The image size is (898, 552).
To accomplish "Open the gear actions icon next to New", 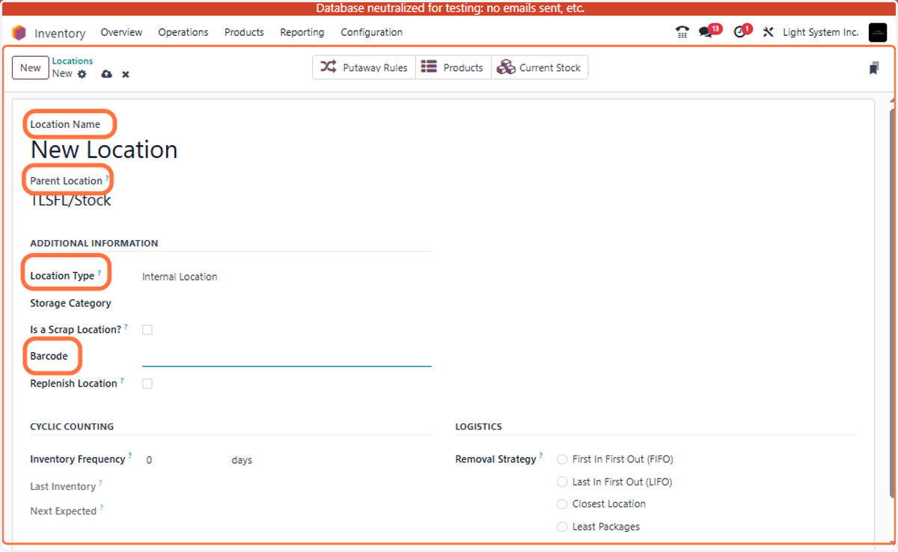I will pyautogui.click(x=82, y=74).
